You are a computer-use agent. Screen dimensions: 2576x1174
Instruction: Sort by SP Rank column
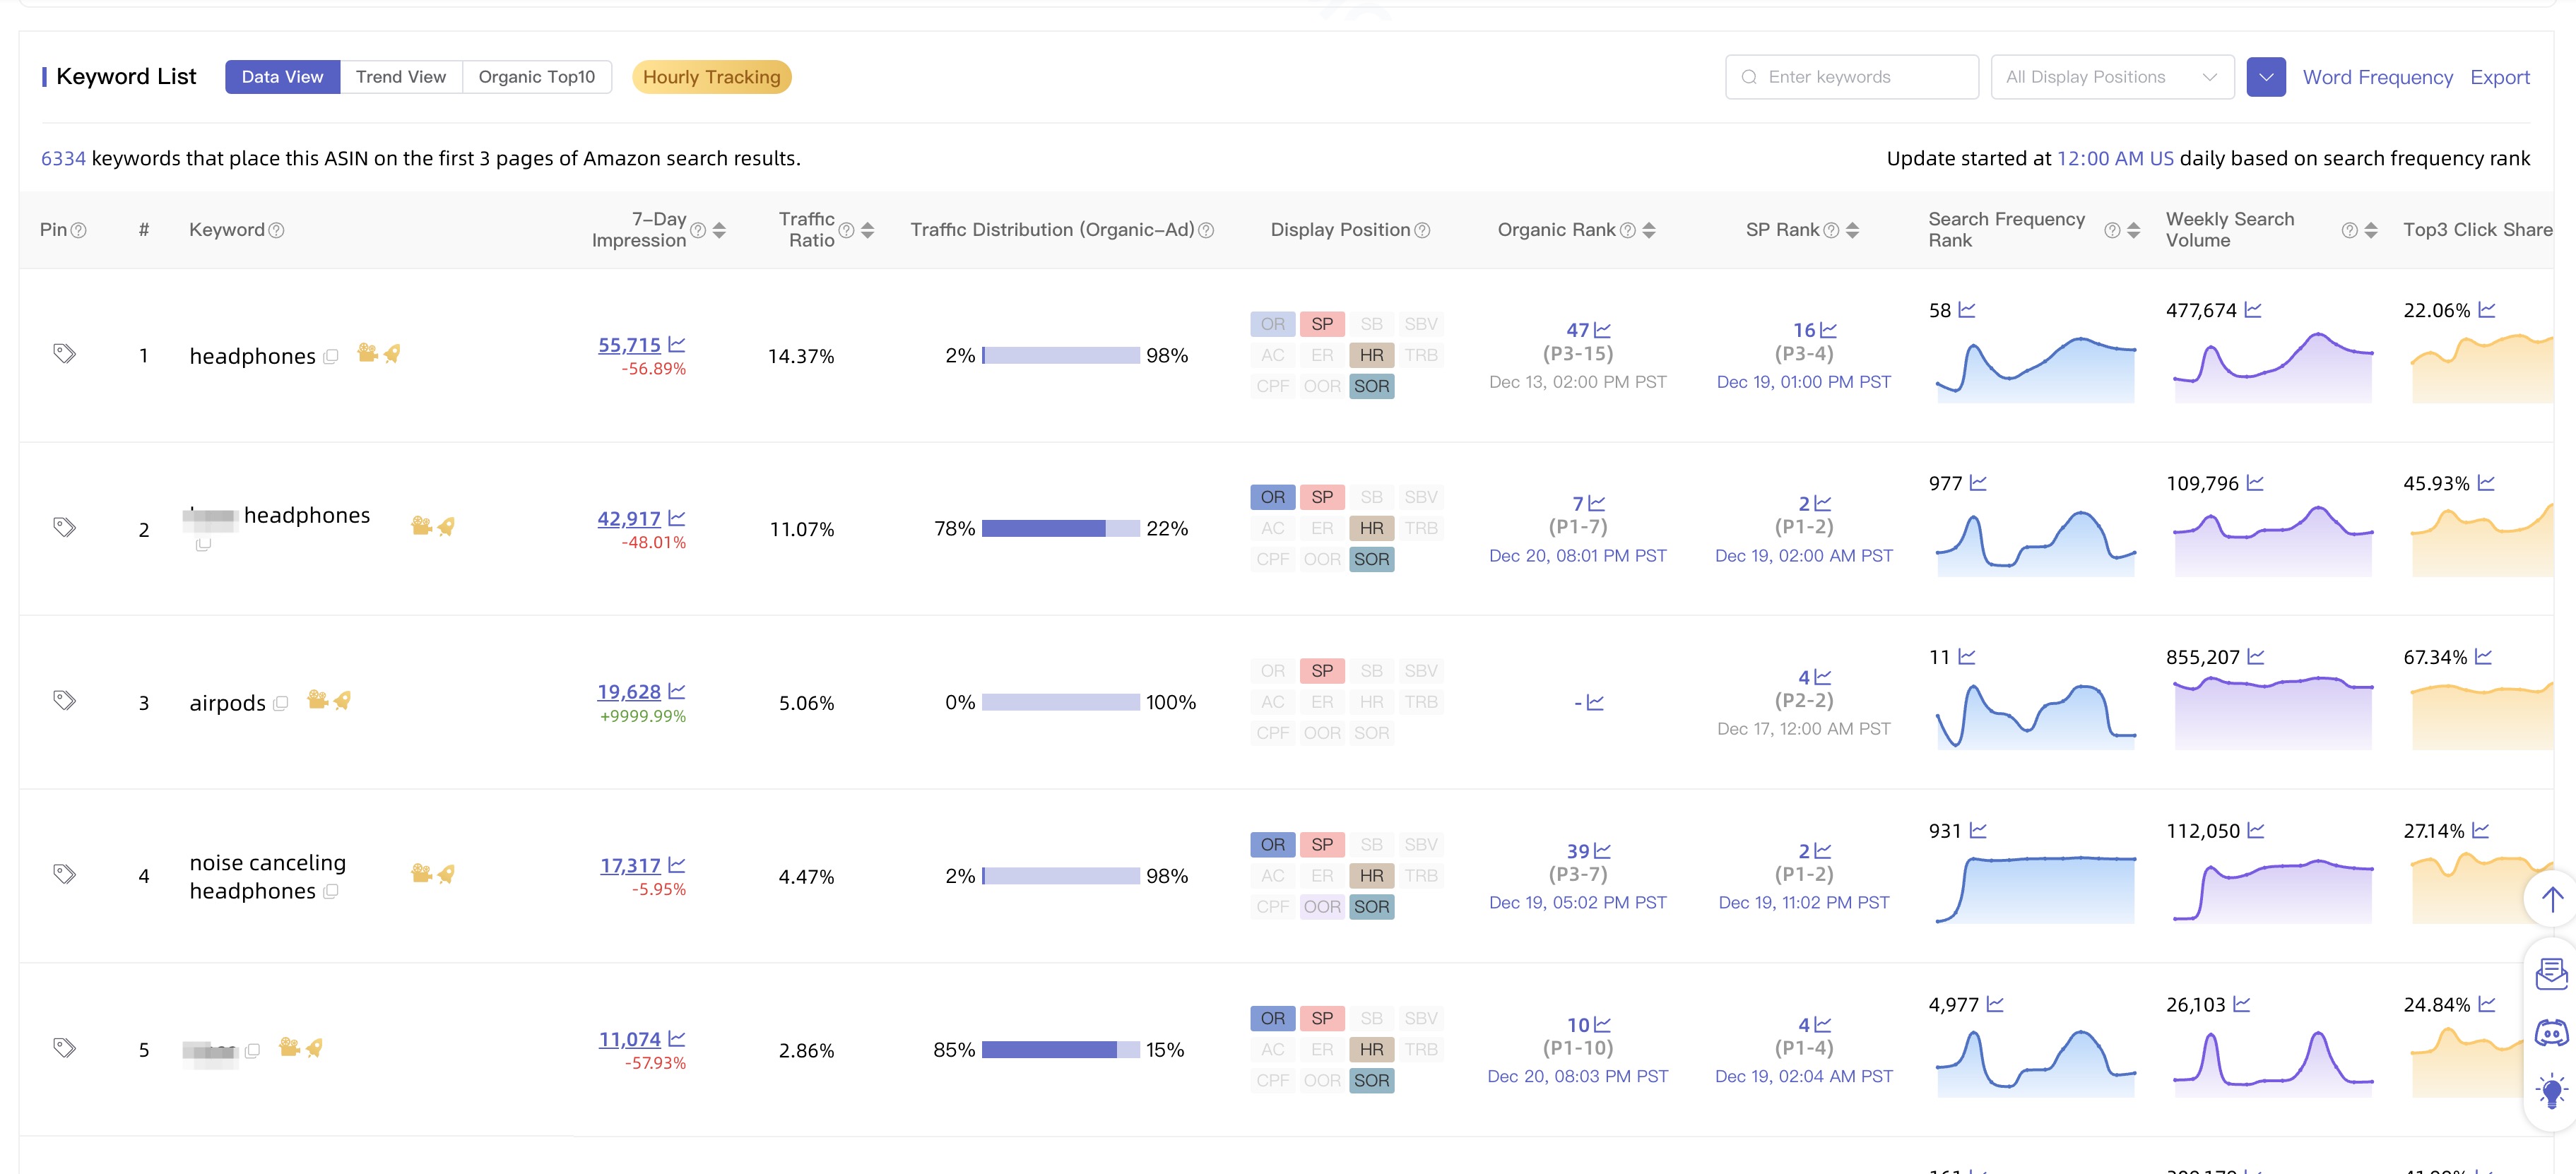(1852, 230)
